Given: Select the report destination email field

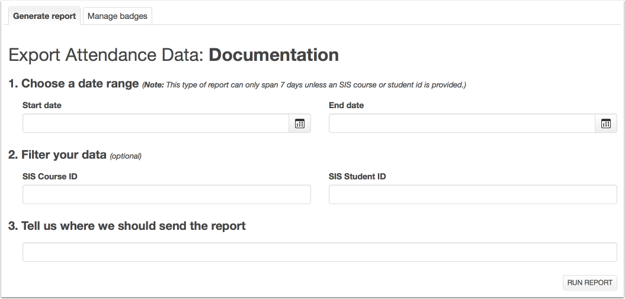Looking at the screenshot, I should coord(320,252).
